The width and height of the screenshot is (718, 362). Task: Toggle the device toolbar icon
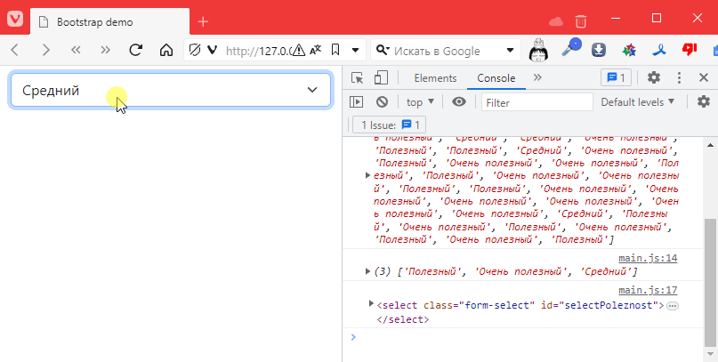point(380,78)
